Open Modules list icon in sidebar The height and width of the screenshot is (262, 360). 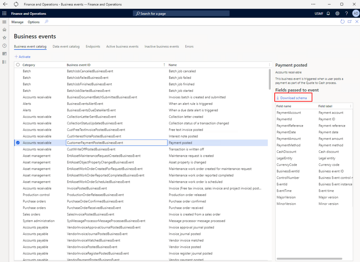(4, 62)
